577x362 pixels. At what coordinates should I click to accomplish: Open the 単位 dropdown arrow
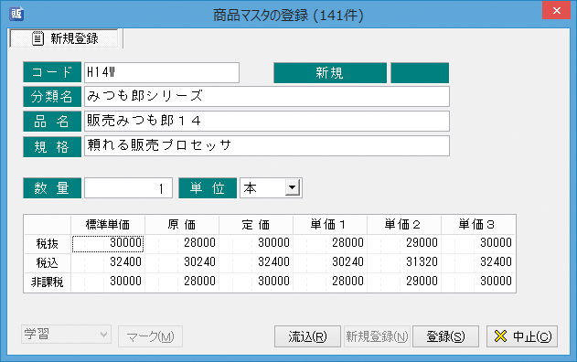pyautogui.click(x=293, y=187)
